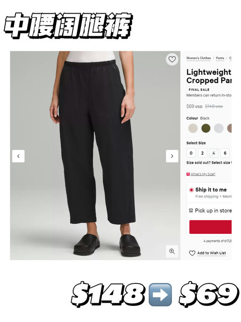Select the sold-out size 4
241x322 pixels.
pos(214,153)
